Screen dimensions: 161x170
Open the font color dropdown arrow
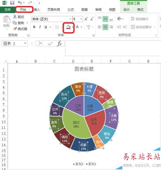point(81,27)
